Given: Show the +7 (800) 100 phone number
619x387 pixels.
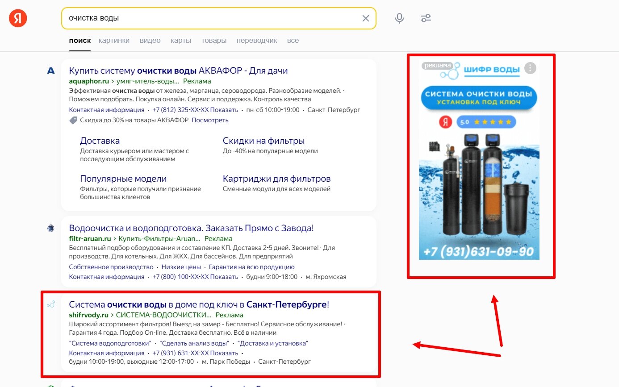Looking at the screenshot, I should click(x=195, y=277).
